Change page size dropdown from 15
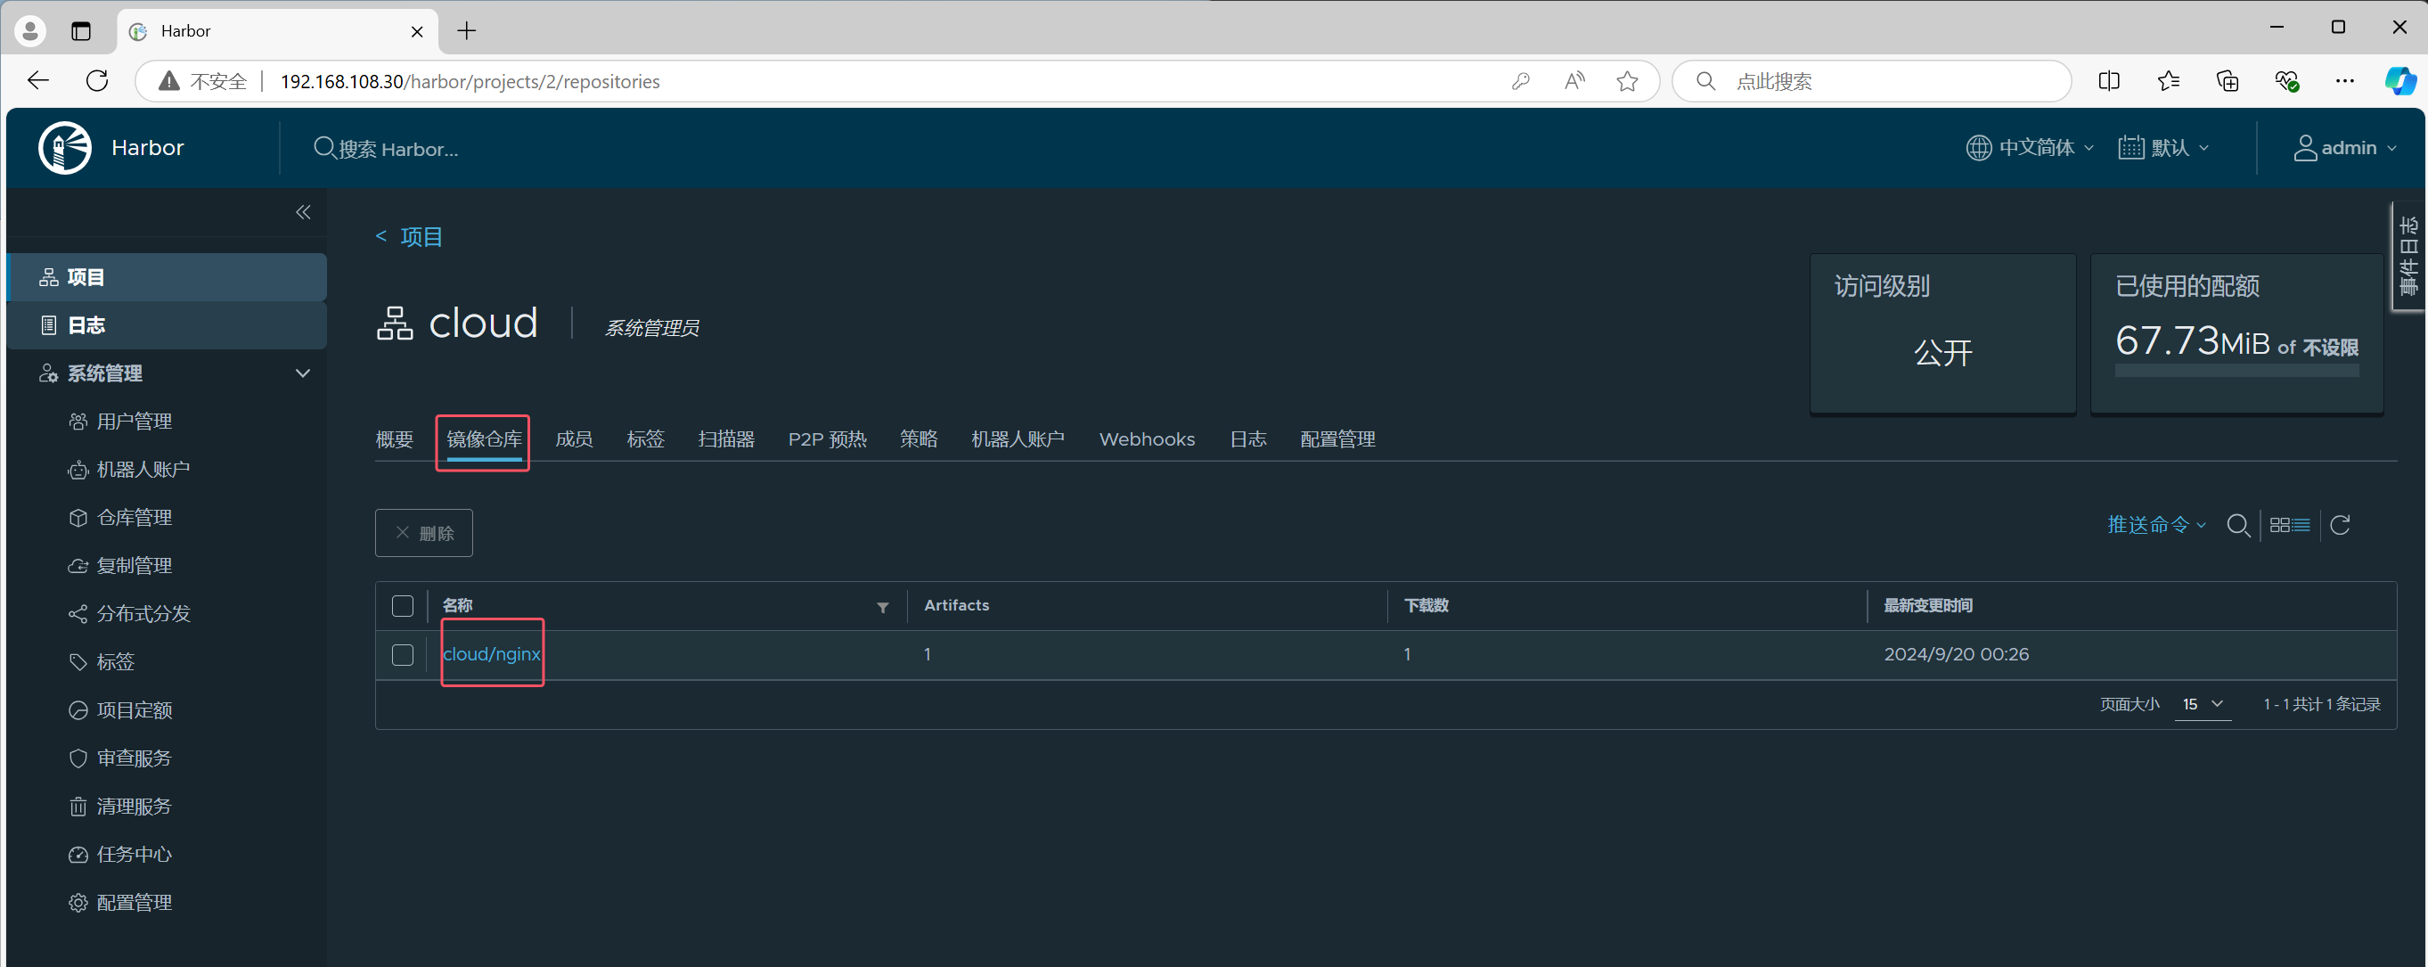 pyautogui.click(x=2203, y=704)
